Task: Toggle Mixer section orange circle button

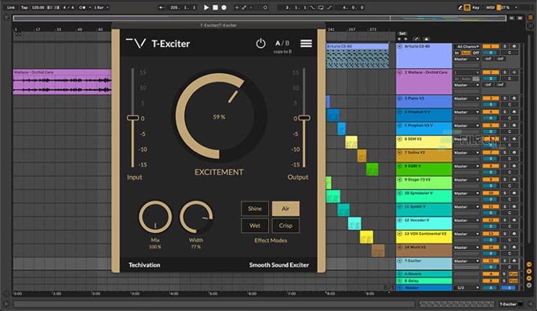Action: 529,278
